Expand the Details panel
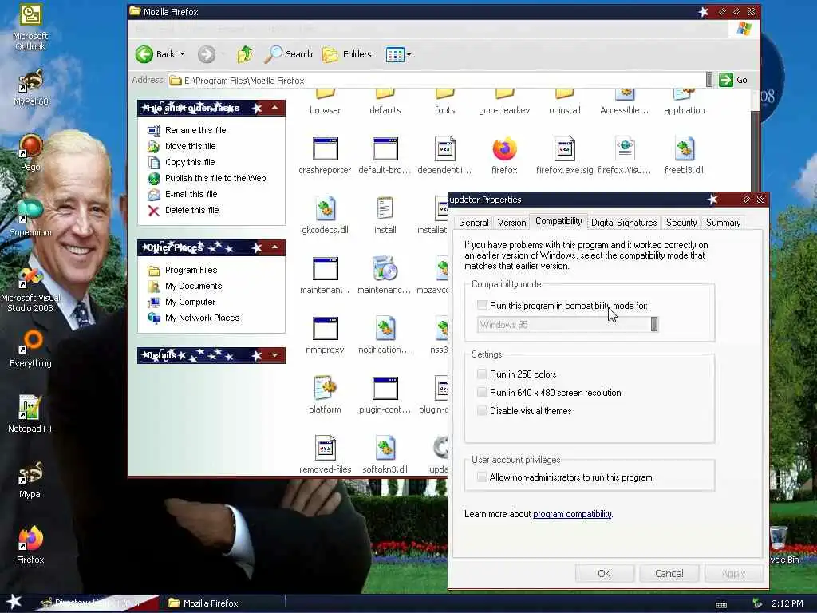The height and width of the screenshot is (613, 817). pos(274,355)
